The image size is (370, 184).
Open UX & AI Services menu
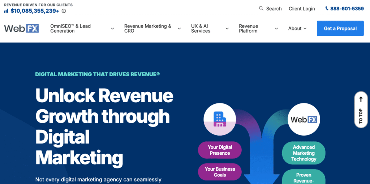coord(201,29)
